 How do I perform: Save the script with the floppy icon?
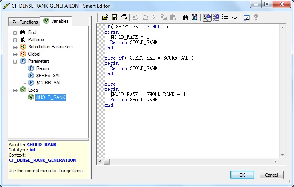(115, 18)
